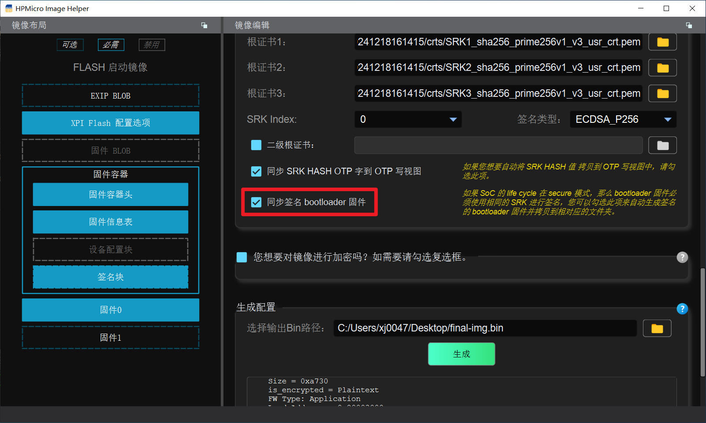Click the 必需 legend label
706x423 pixels.
[111, 45]
